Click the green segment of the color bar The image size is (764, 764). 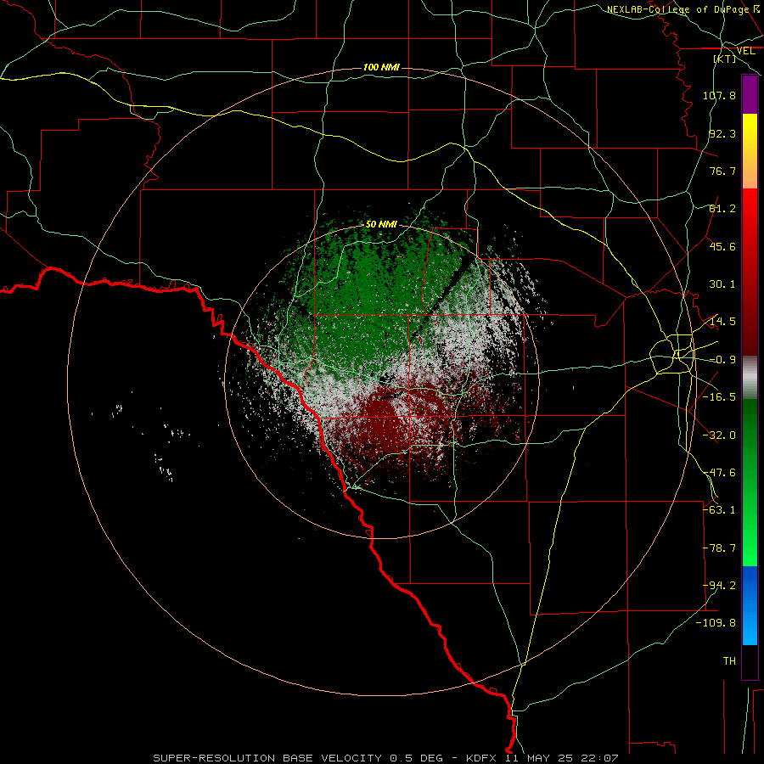click(750, 482)
